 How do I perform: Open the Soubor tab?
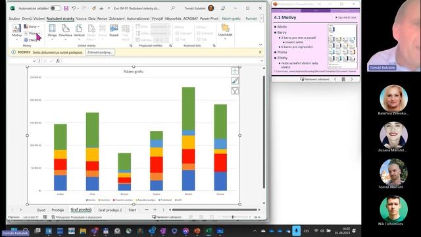pyautogui.click(x=14, y=18)
